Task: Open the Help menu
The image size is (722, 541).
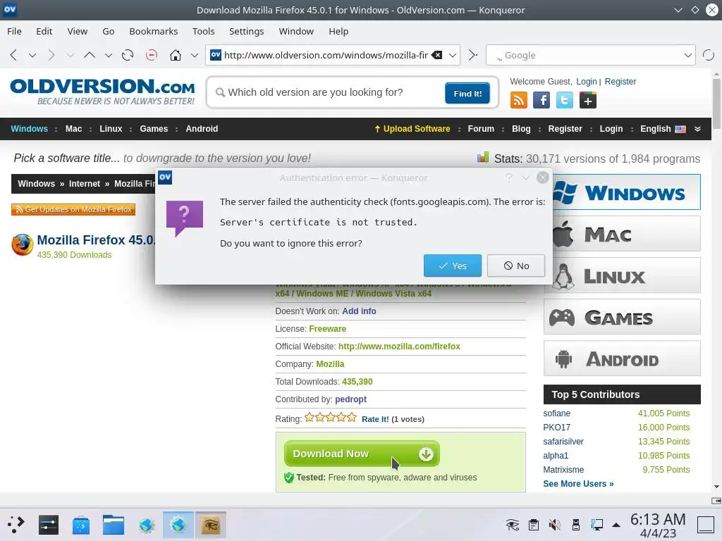Action: [338, 31]
